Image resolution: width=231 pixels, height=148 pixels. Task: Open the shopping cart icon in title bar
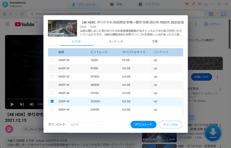coord(187,4)
